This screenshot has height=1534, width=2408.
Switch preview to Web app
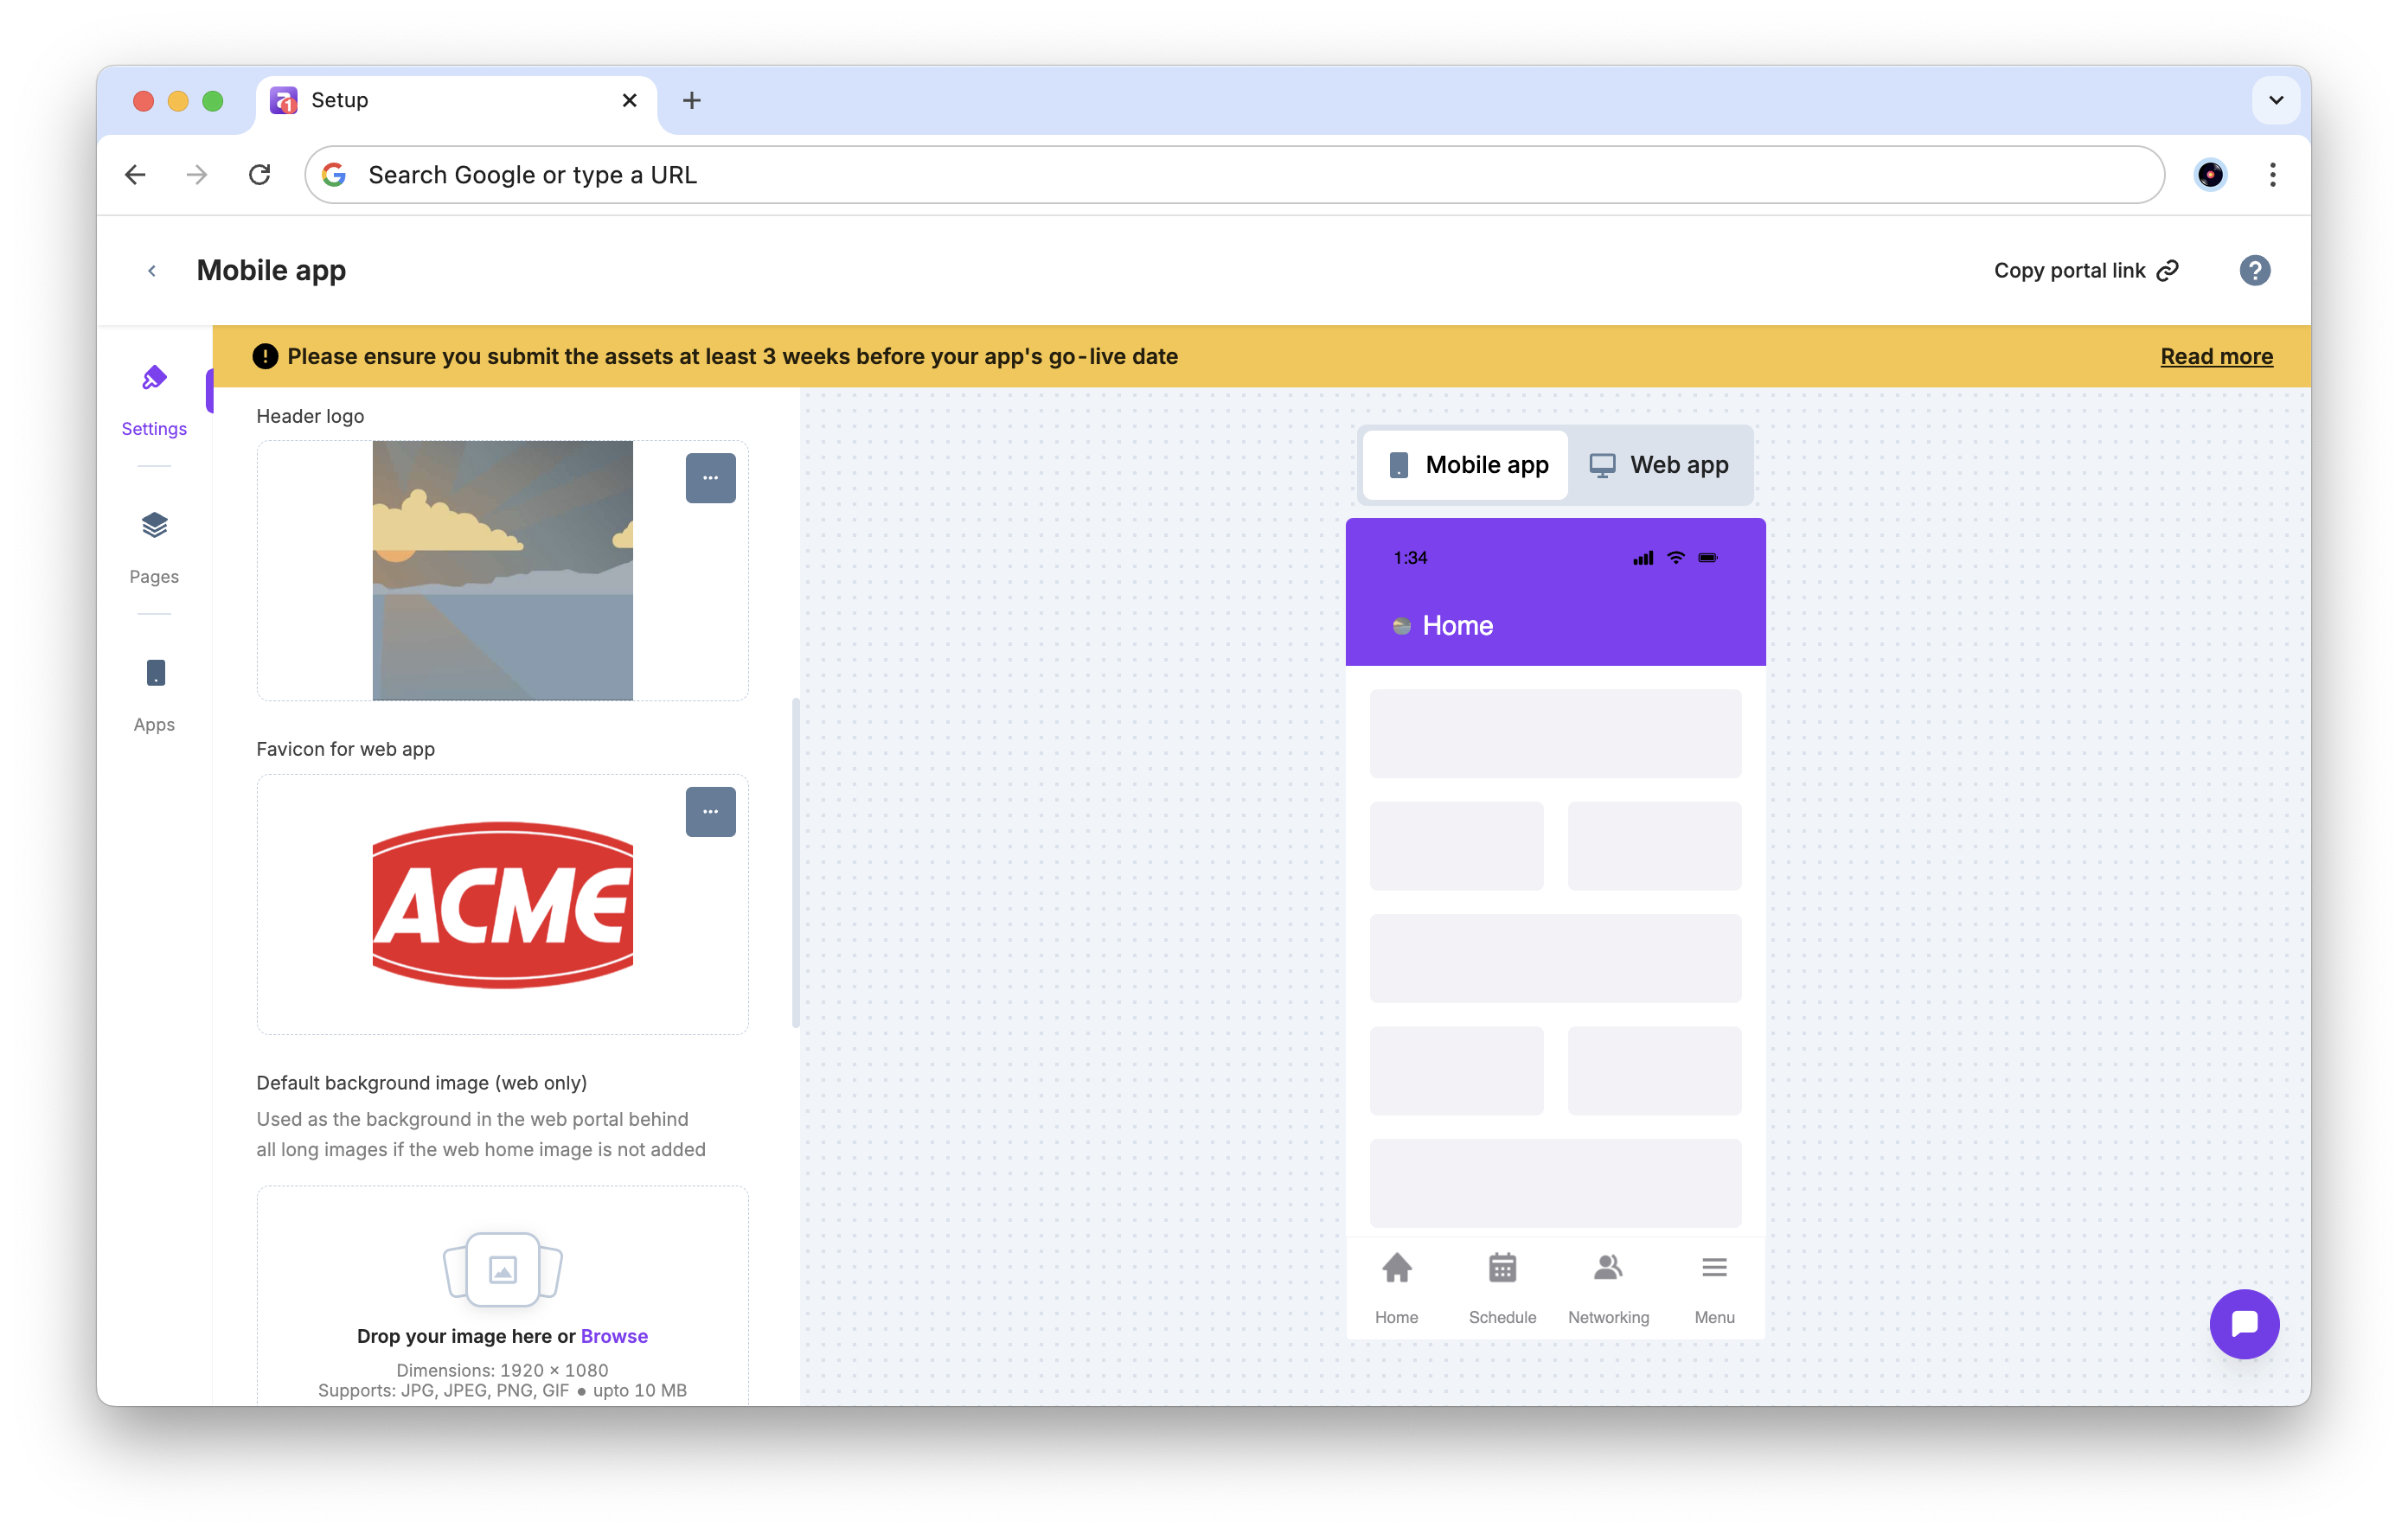(x=1659, y=465)
